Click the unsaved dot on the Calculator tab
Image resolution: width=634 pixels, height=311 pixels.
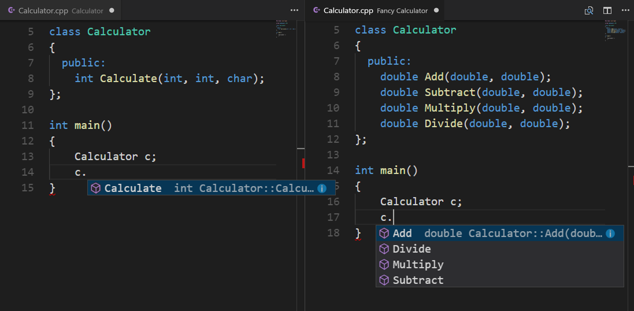point(112,10)
